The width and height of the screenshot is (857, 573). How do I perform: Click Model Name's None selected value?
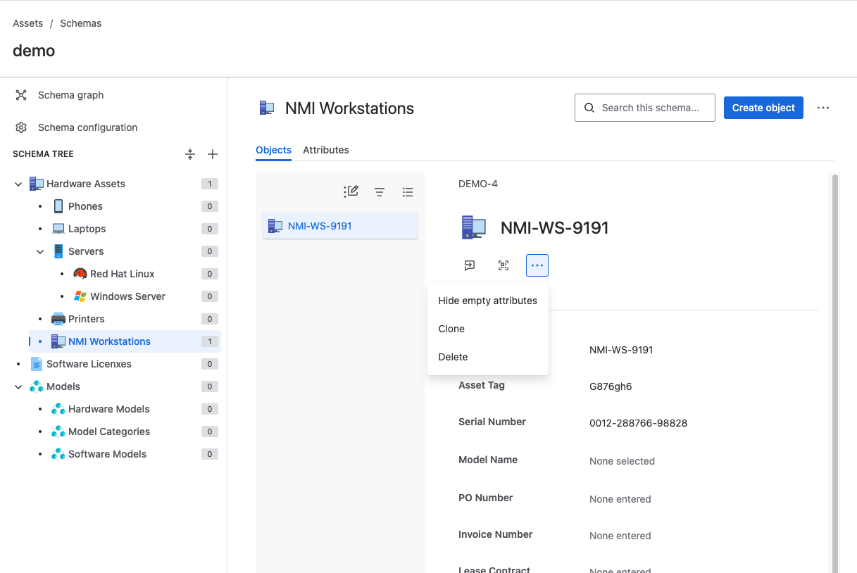click(x=622, y=461)
